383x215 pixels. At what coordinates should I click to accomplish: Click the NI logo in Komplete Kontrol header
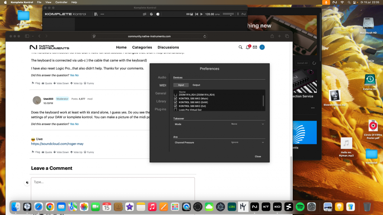(x=243, y=14)
